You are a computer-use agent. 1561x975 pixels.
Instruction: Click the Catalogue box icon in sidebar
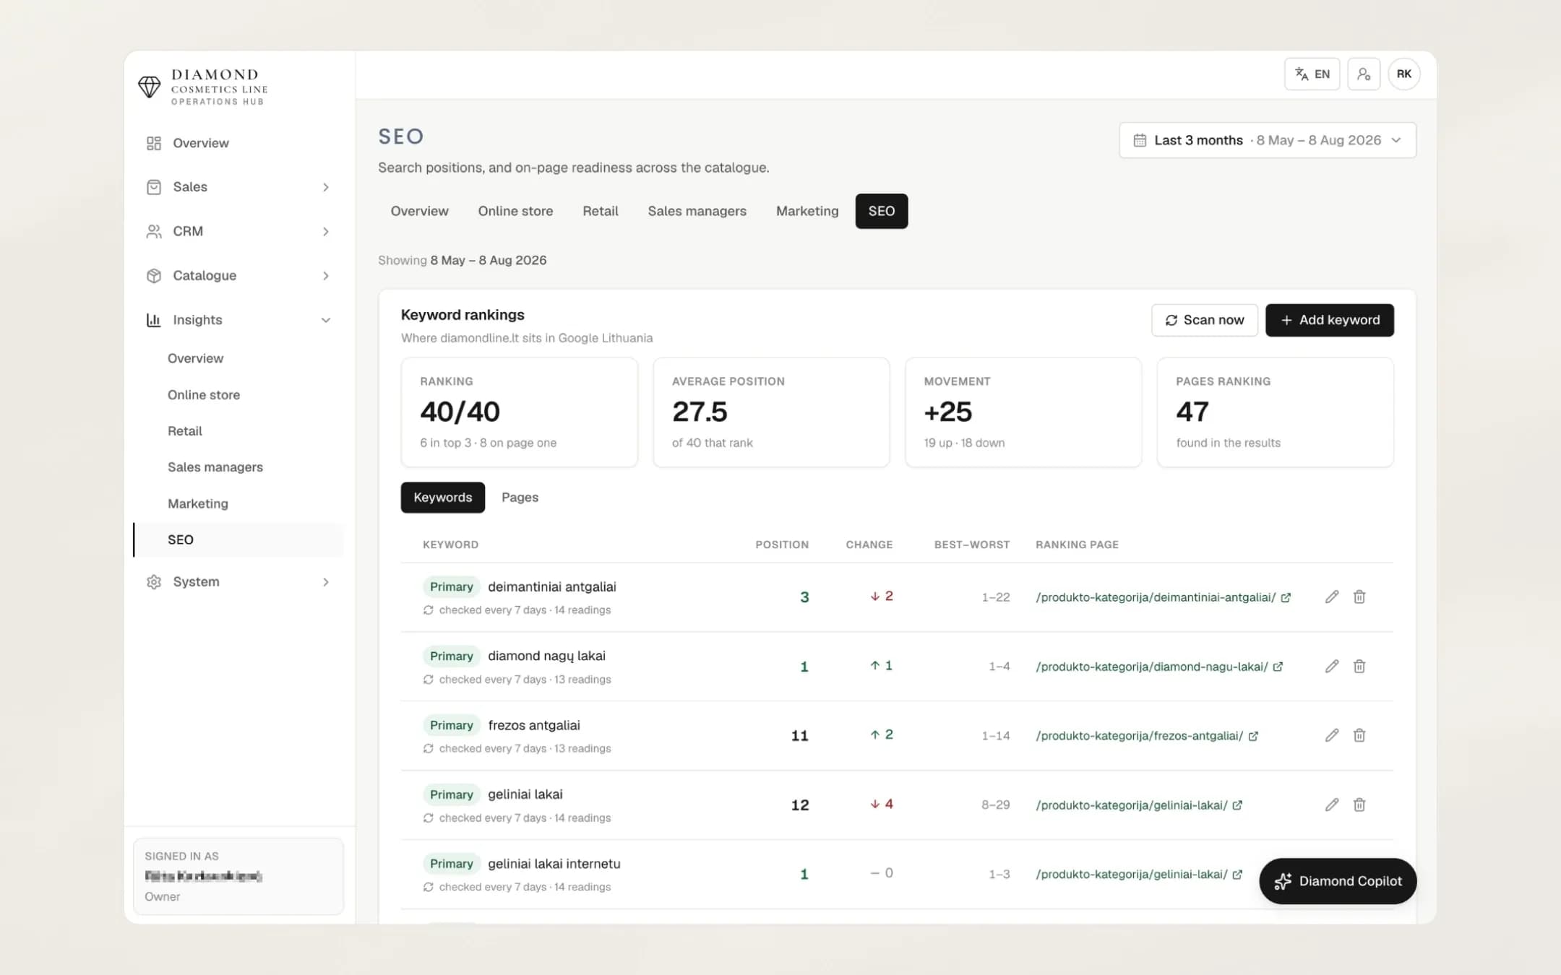point(154,275)
